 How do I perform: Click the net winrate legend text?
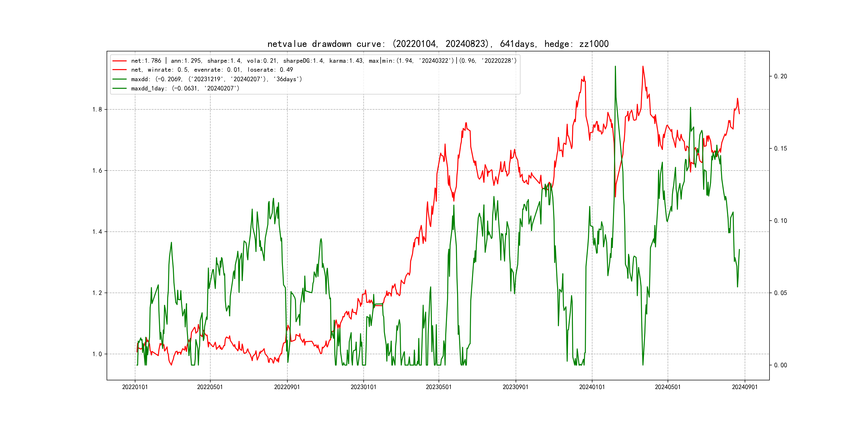[212, 70]
